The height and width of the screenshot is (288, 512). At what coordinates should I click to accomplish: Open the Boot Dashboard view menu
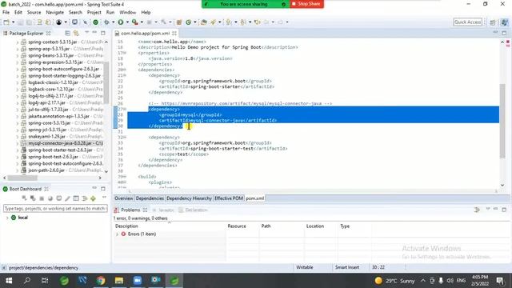tap(104, 198)
